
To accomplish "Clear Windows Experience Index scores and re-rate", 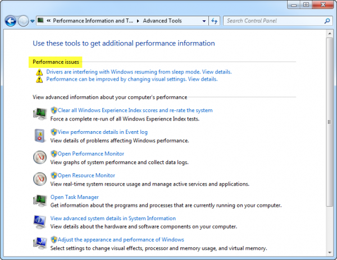I will [135, 110].
